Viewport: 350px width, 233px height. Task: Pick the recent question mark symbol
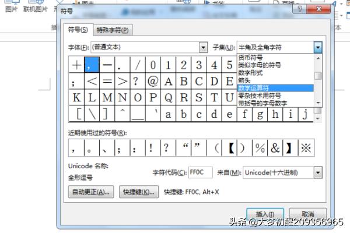(168, 148)
